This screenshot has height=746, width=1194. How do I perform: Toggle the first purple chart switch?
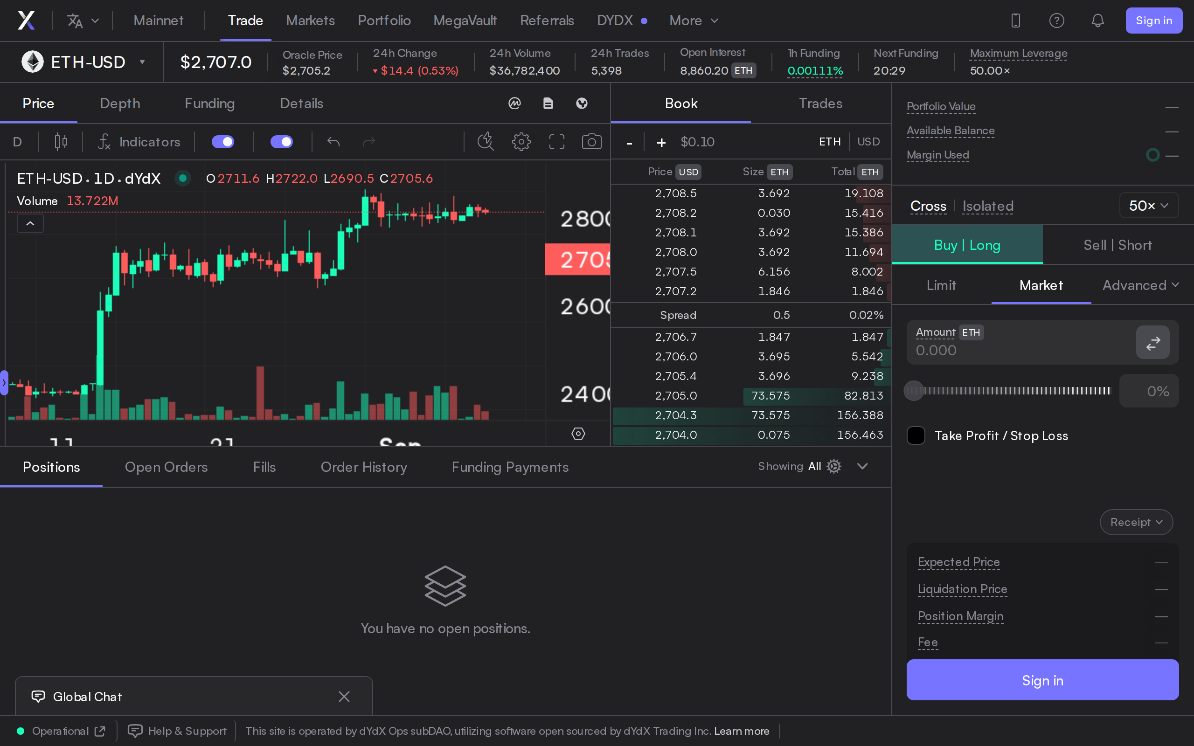click(x=223, y=142)
